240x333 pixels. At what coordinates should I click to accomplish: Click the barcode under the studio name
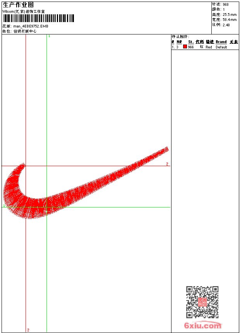38,18
